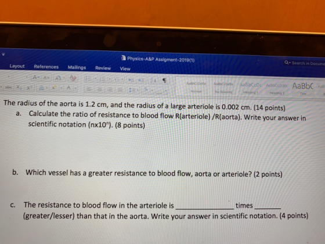Toggle the paragraph marks (pilcrow) button
Screen dimensions: 325x244
[x=164, y=81]
